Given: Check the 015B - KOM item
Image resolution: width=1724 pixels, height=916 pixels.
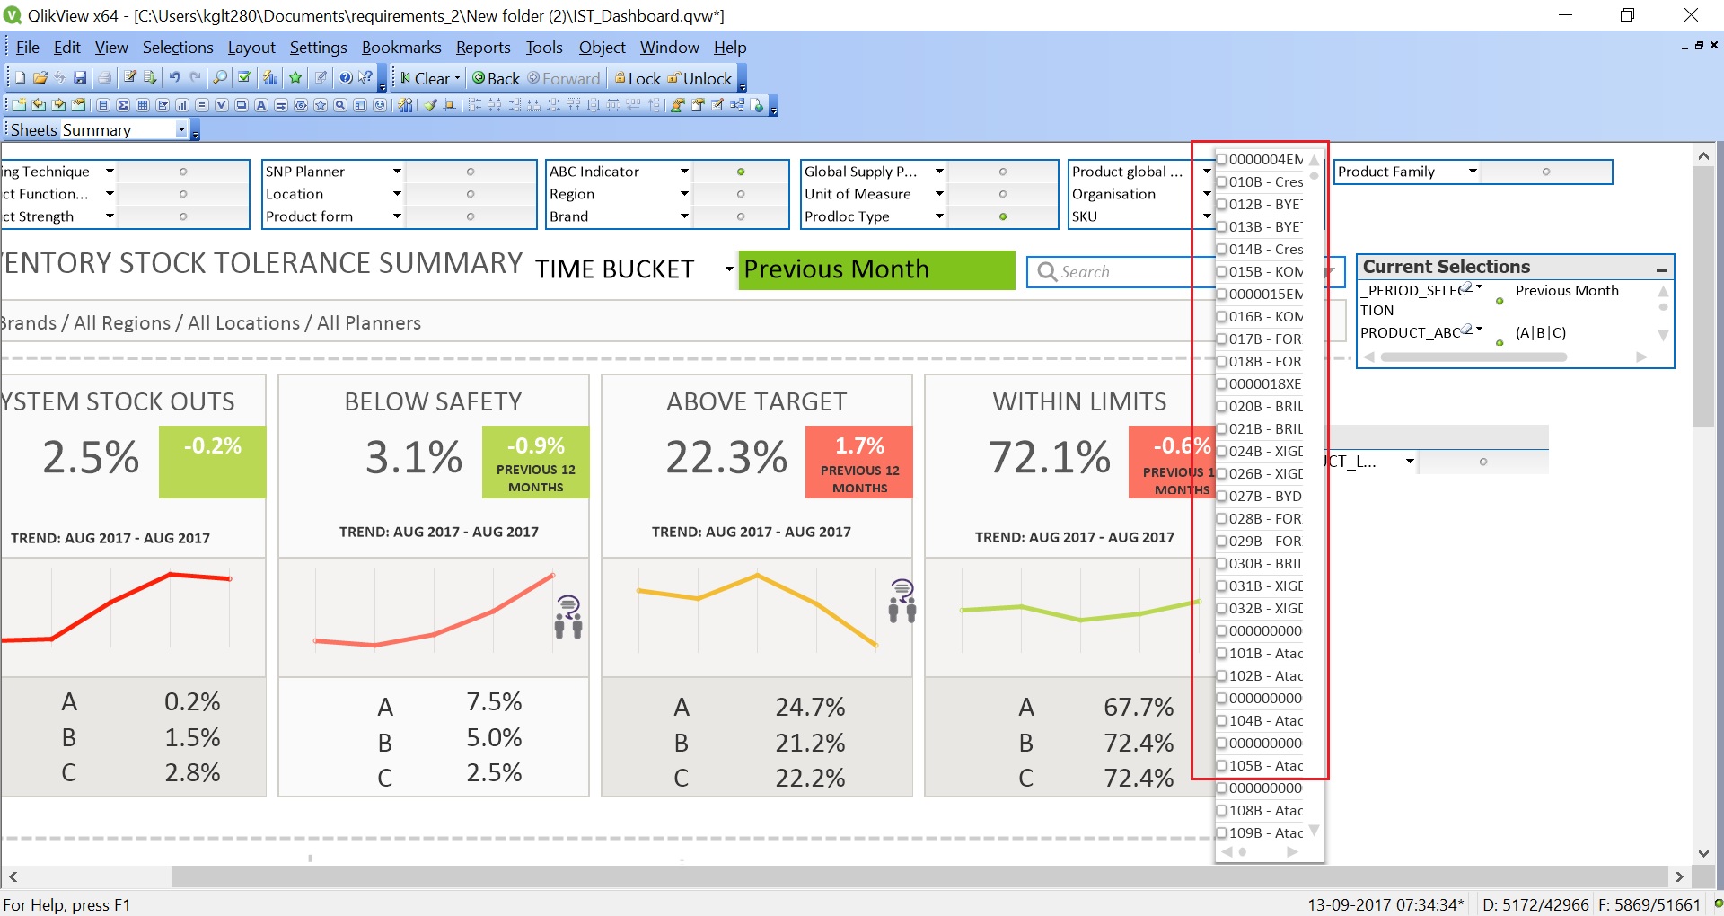Looking at the screenshot, I should tap(1221, 272).
